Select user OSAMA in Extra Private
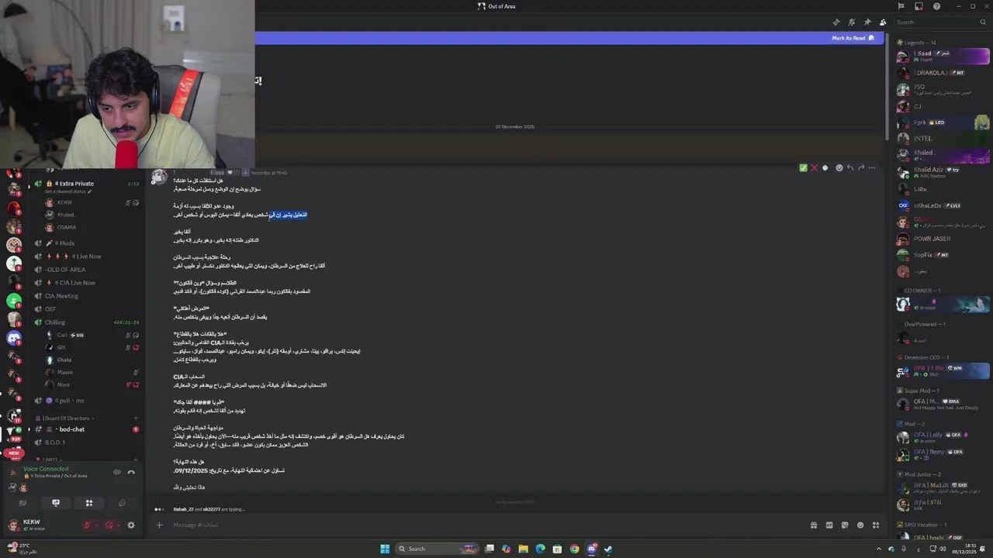Screen dimensions: 993x558 pyautogui.click(x=92, y=227)
